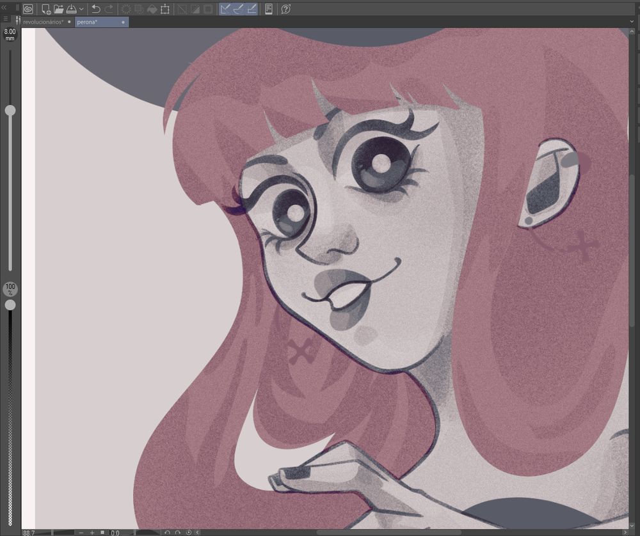640x536 pixels.
Task: Toggle the Snap to Special Ruler icon
Action: pos(237,9)
